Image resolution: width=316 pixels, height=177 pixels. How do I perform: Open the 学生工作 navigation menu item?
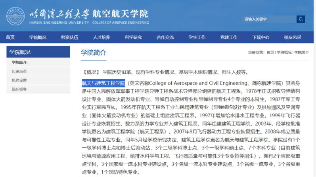click(197, 37)
